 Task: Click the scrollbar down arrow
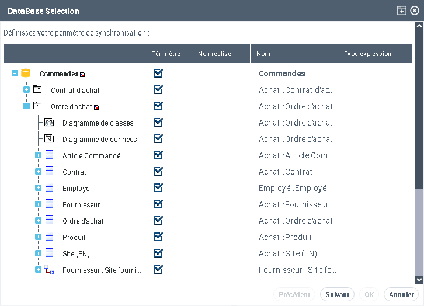(x=419, y=280)
